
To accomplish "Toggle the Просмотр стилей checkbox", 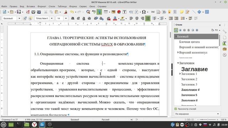I will tap(176, 109).
